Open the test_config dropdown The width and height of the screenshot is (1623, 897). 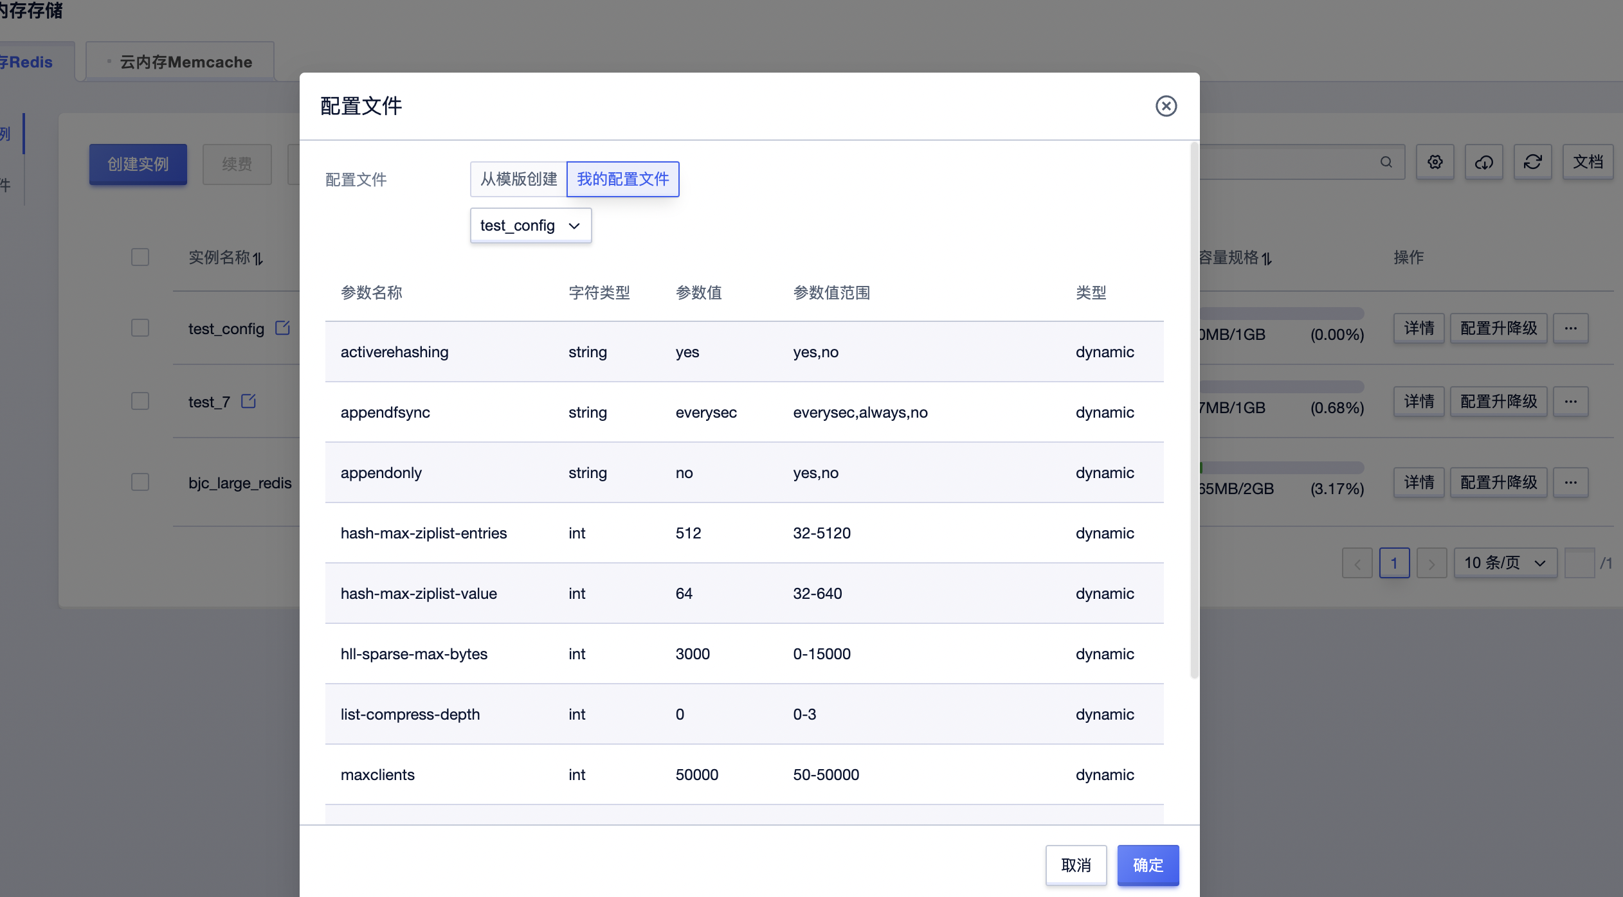pos(530,226)
